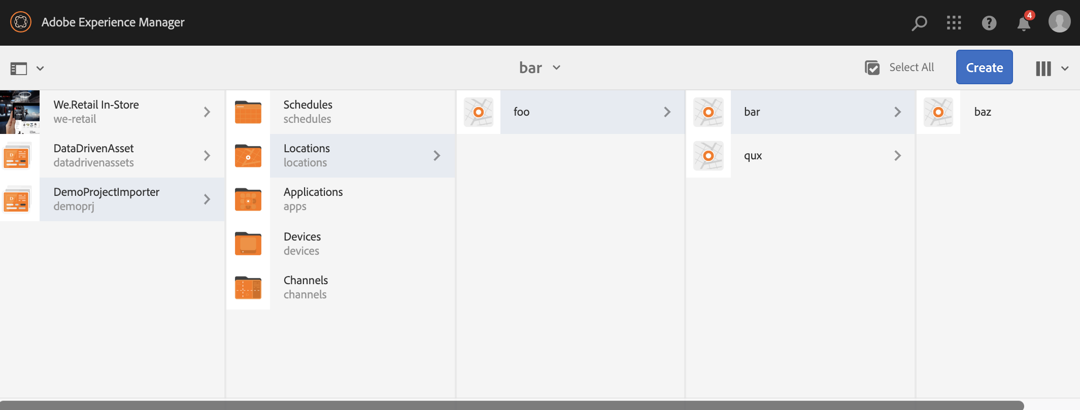Click the Devices folder icon

(248, 244)
